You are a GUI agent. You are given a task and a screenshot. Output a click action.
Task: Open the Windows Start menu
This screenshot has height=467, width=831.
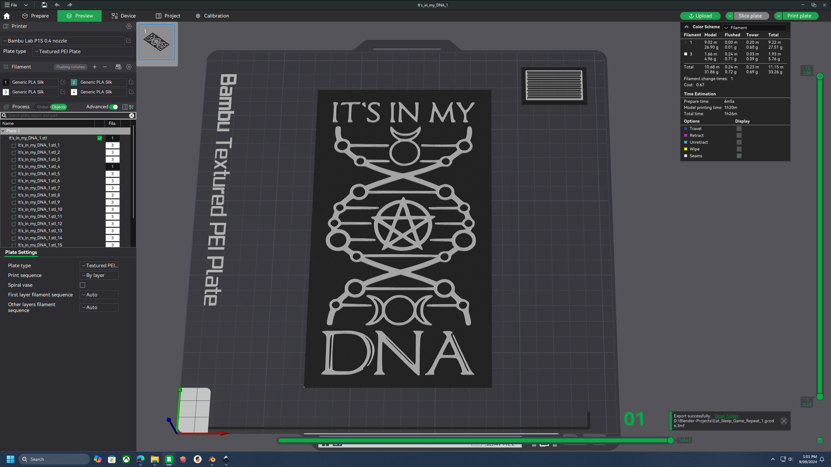tap(10, 459)
